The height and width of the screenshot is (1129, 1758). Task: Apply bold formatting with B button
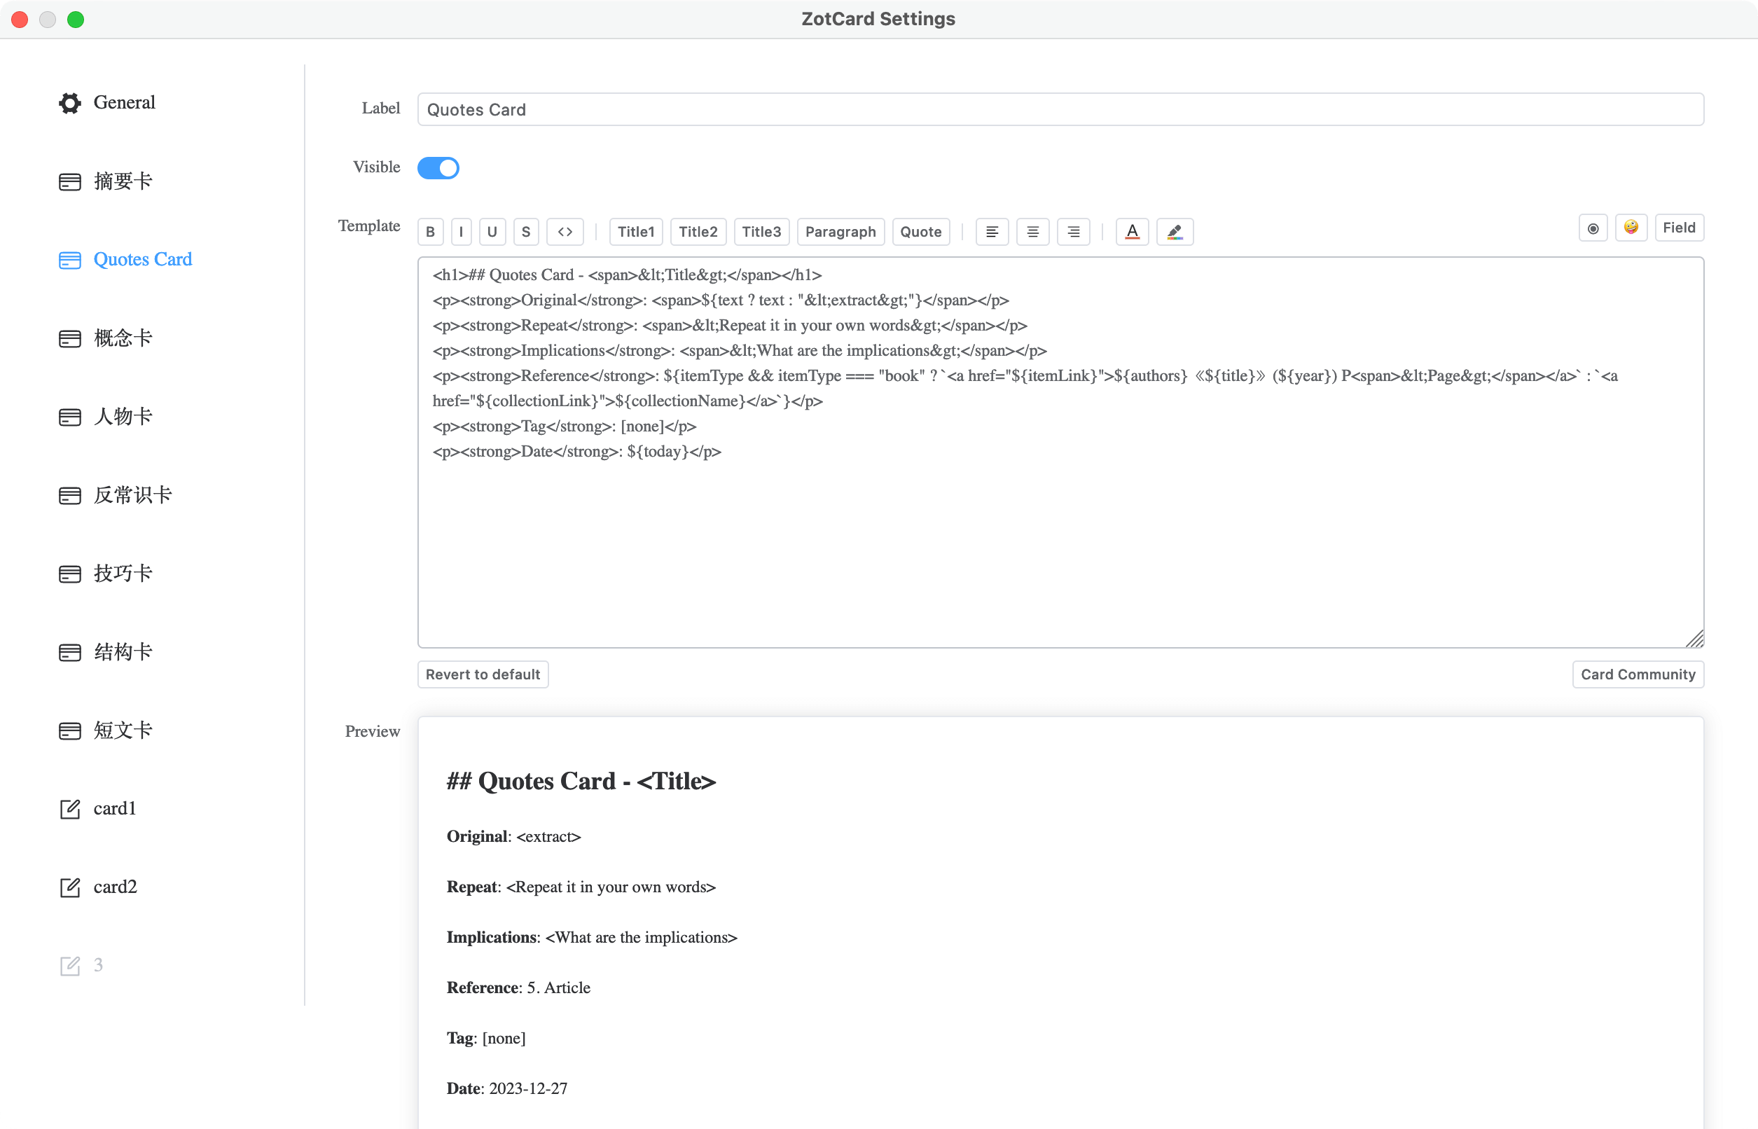430,232
